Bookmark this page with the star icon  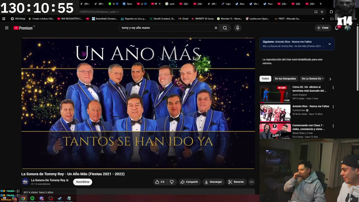click(x=322, y=12)
